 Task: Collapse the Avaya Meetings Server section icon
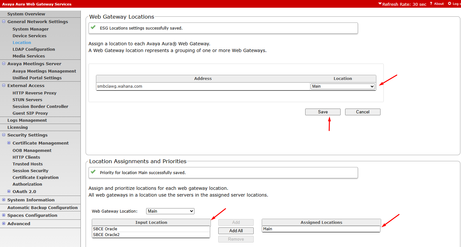(4, 64)
